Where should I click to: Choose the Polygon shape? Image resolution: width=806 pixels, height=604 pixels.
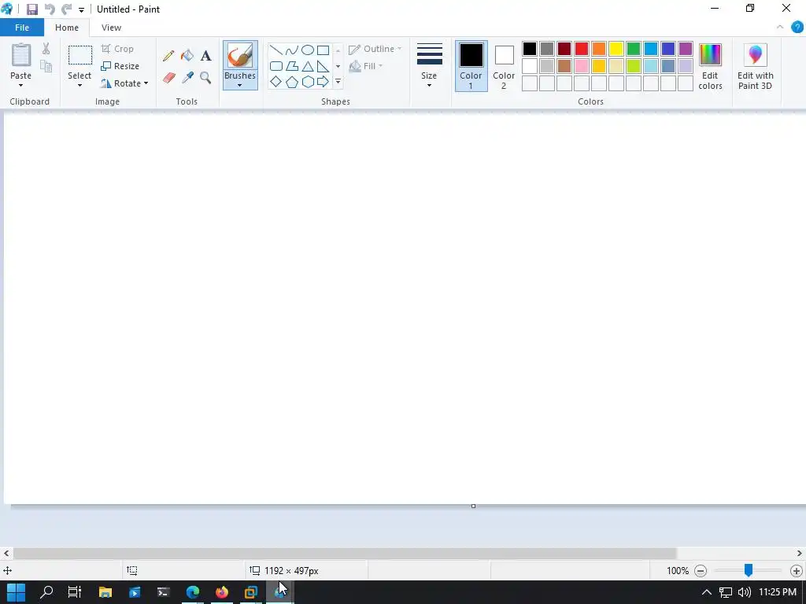[292, 66]
